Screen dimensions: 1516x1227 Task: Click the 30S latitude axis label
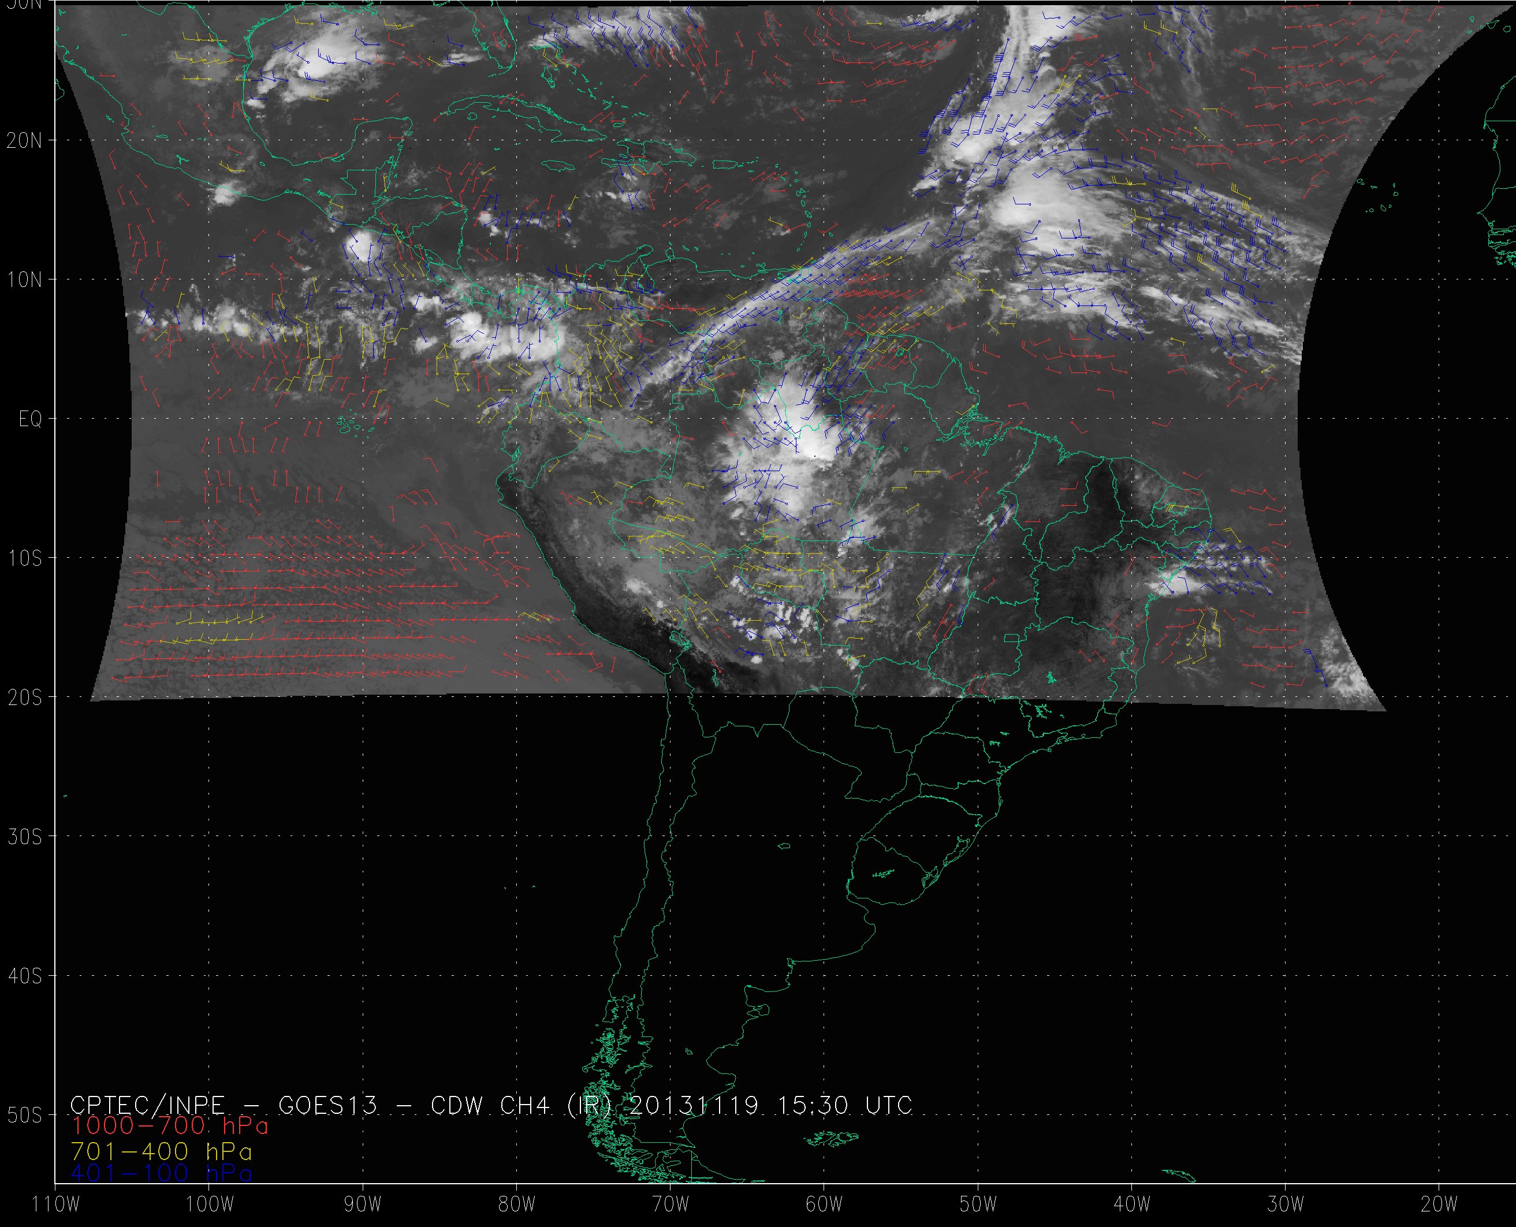tap(24, 837)
